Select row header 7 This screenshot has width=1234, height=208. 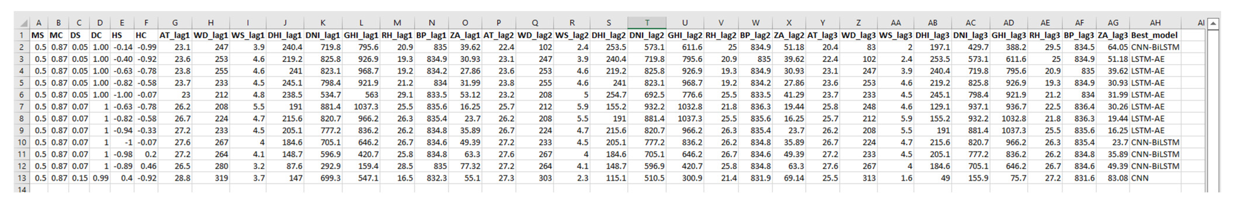[x=21, y=106]
